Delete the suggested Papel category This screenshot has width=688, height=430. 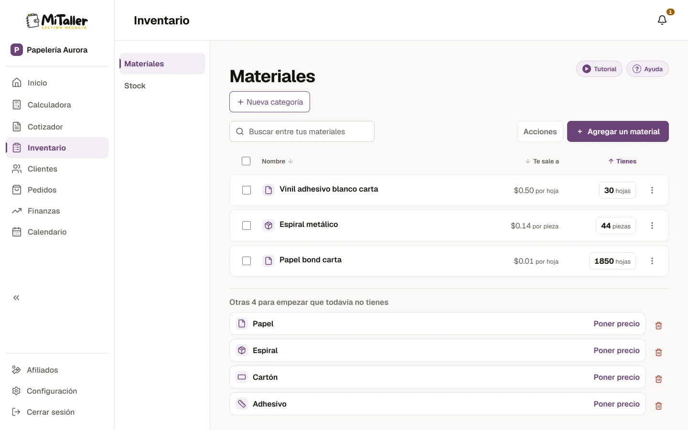coord(658,325)
